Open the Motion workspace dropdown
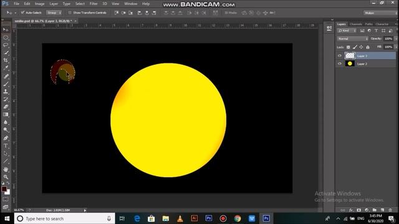The height and width of the screenshot is (224, 399). 380,12
